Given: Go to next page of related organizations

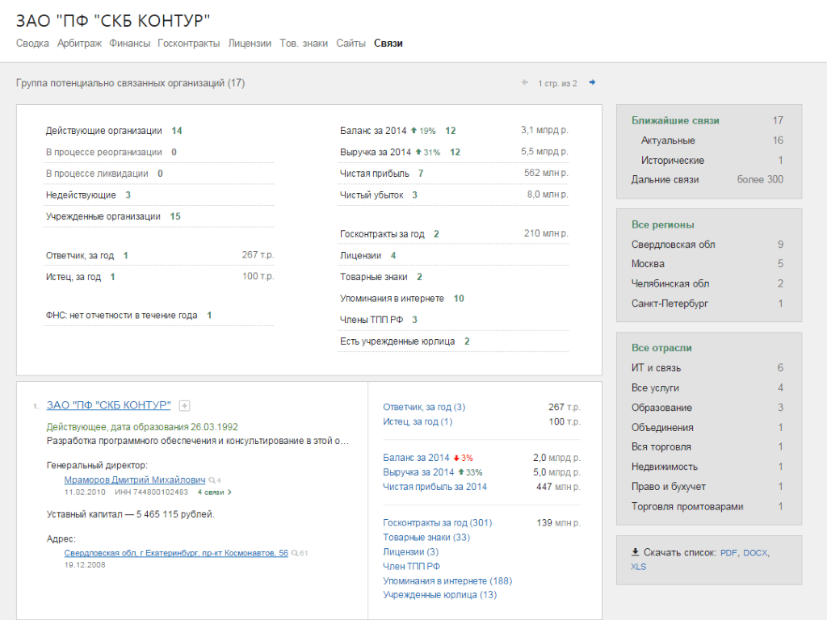Looking at the screenshot, I should (x=592, y=82).
